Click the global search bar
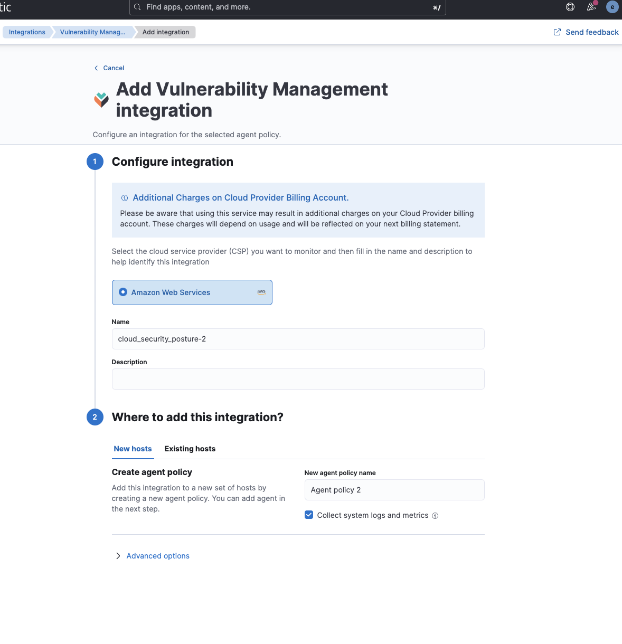The image size is (622, 644). [x=288, y=7]
